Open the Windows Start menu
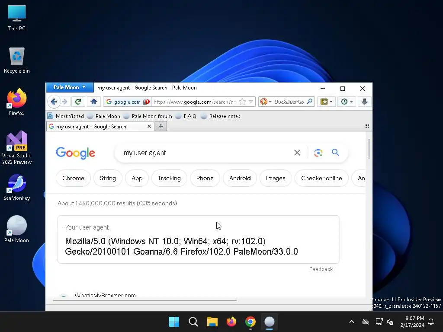The height and width of the screenshot is (332, 443). point(174,322)
